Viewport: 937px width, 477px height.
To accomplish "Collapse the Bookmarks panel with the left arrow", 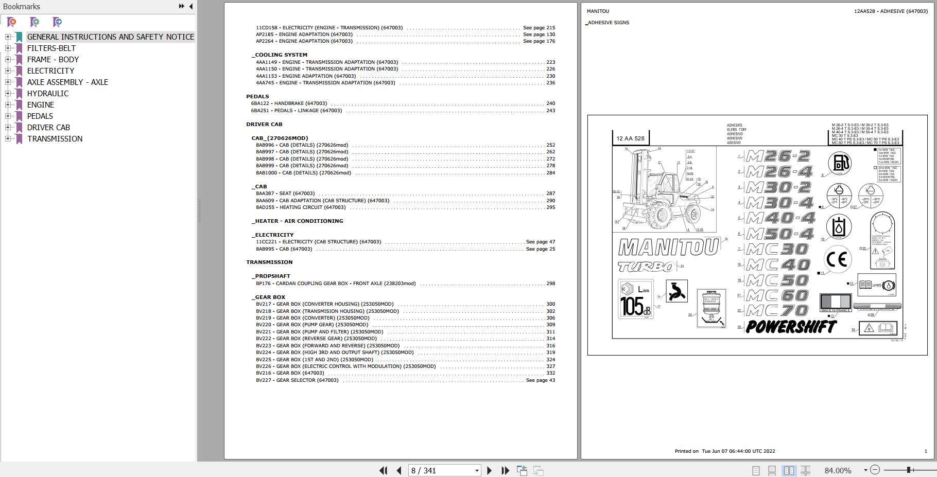I will coord(191,6).
